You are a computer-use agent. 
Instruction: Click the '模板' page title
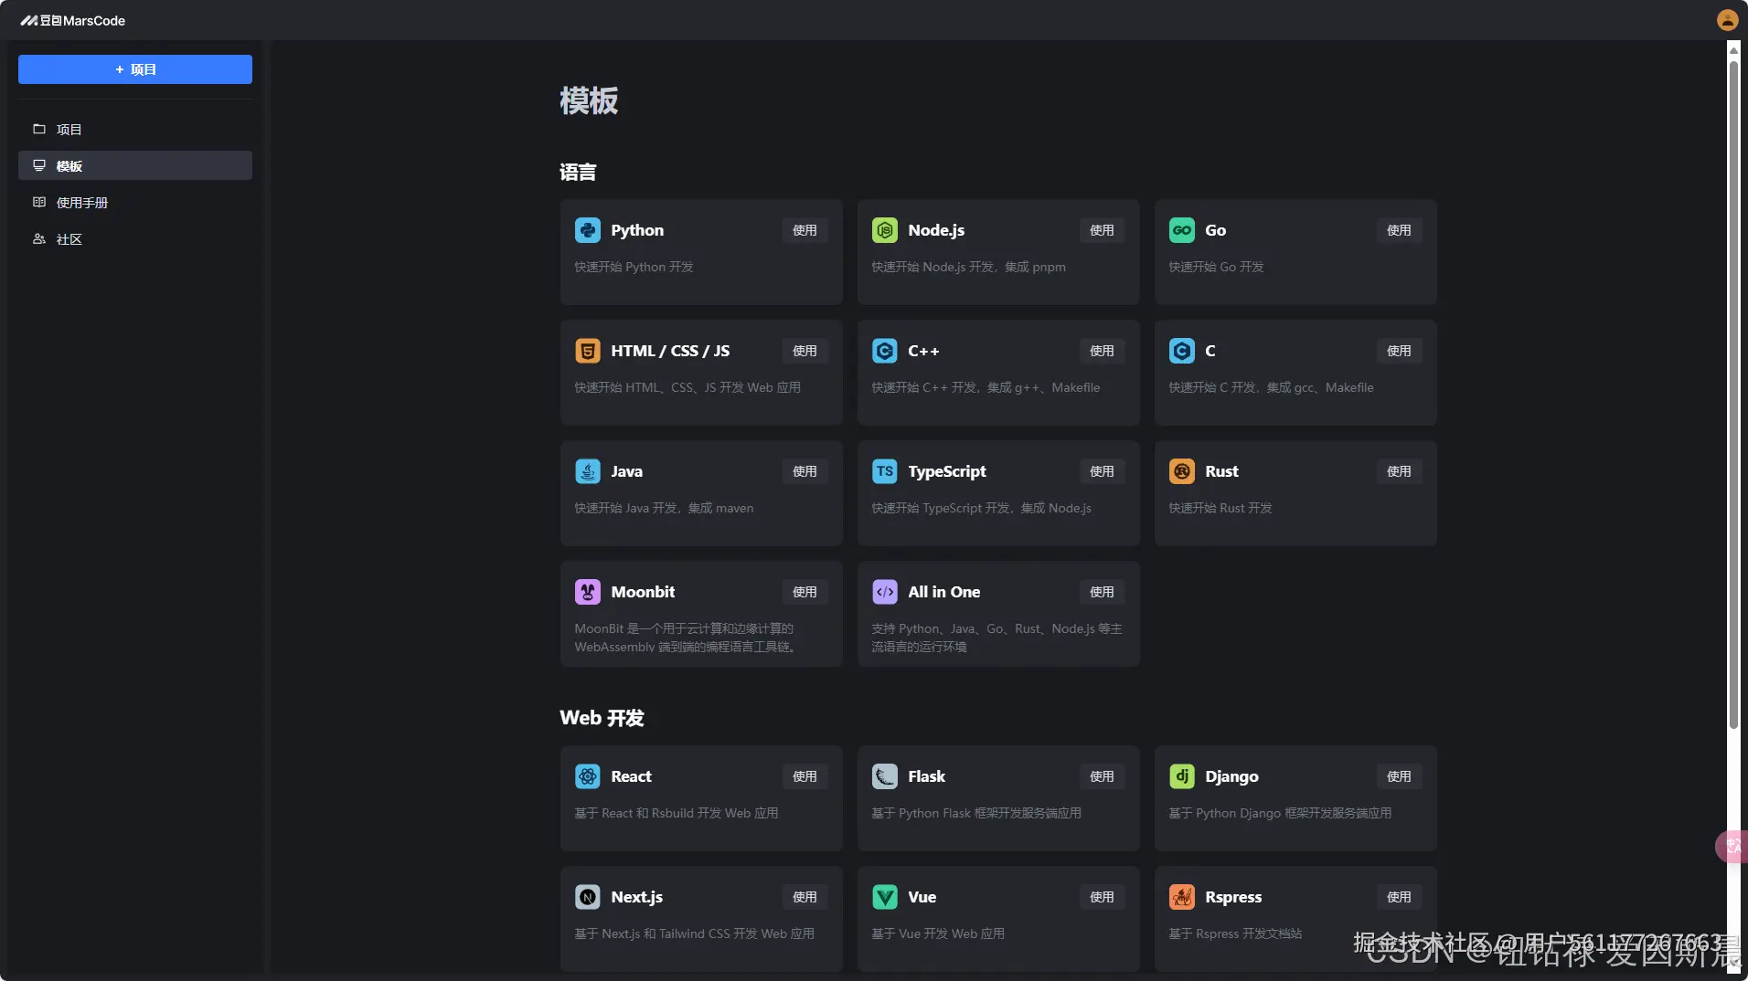[x=589, y=100]
